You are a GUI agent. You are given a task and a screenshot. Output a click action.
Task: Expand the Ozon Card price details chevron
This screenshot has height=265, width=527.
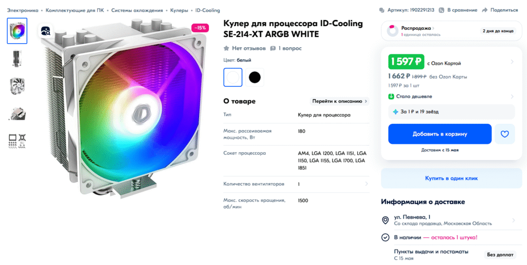point(512,62)
